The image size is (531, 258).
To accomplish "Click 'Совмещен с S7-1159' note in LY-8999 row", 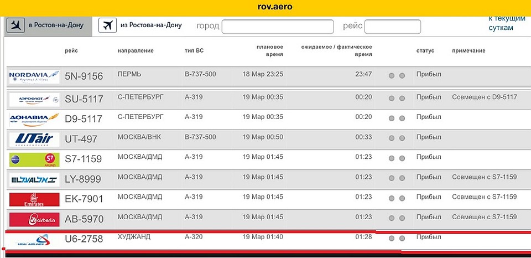I will pyautogui.click(x=485, y=177).
